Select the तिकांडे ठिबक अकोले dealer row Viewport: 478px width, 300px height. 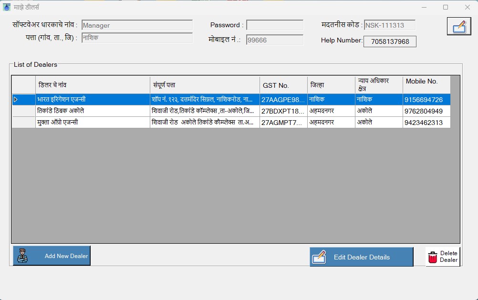93,111
